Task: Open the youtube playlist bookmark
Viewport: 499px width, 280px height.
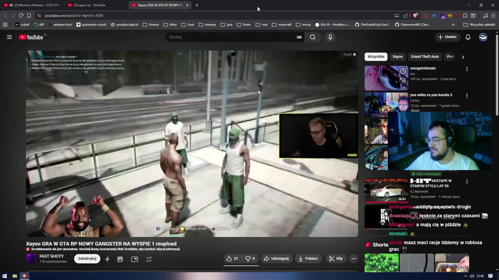Action: tap(124, 24)
